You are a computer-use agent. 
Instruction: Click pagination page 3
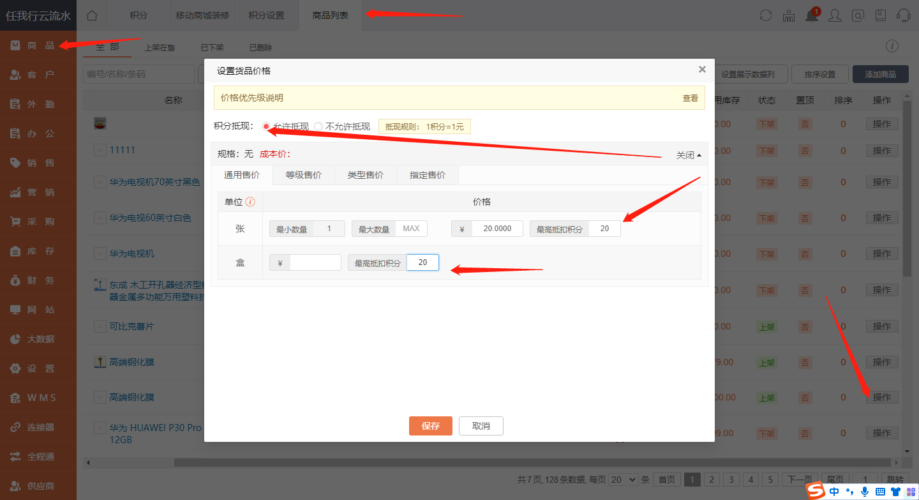point(731,479)
